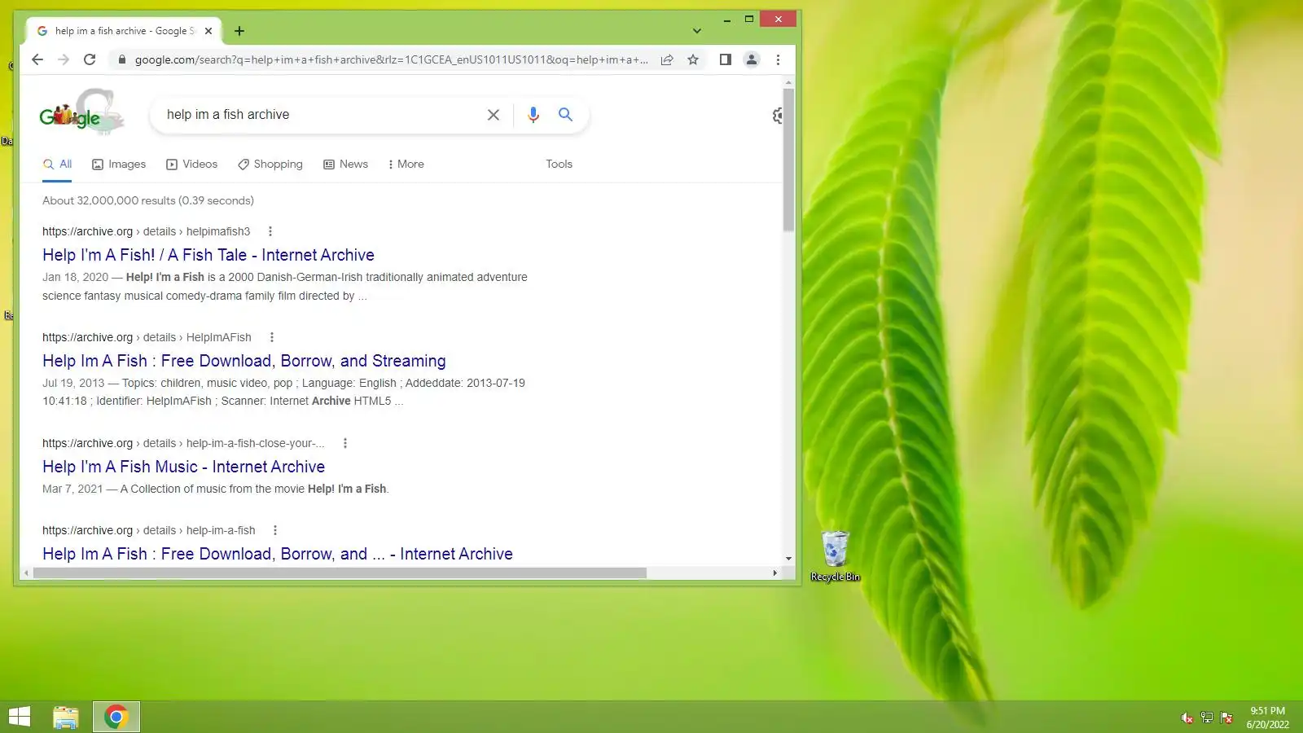Go back to the previous page
1303x733 pixels.
click(x=37, y=59)
